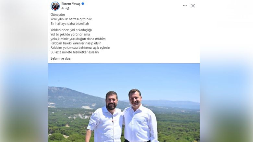Click "Rabbim hakiki Yarenler nasip etsin" text
This screenshot has width=253, height=142.
click(76, 43)
